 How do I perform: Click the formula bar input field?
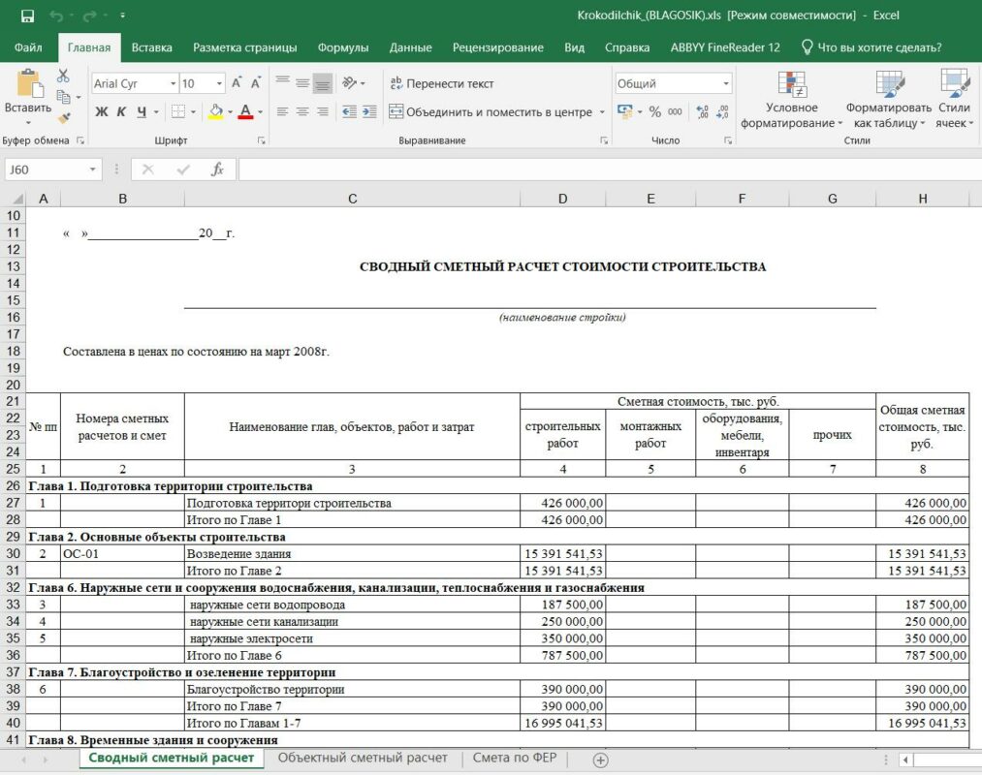point(601,170)
